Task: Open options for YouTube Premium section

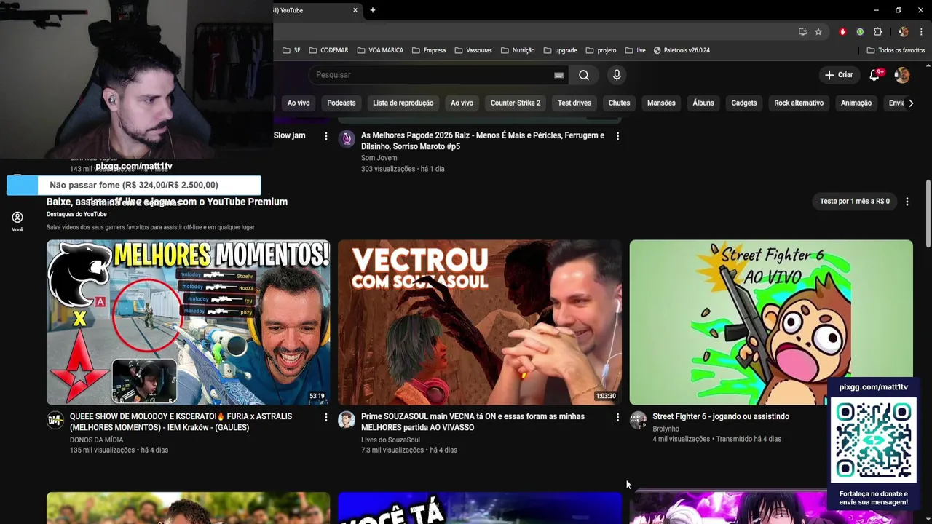Action: 907,202
